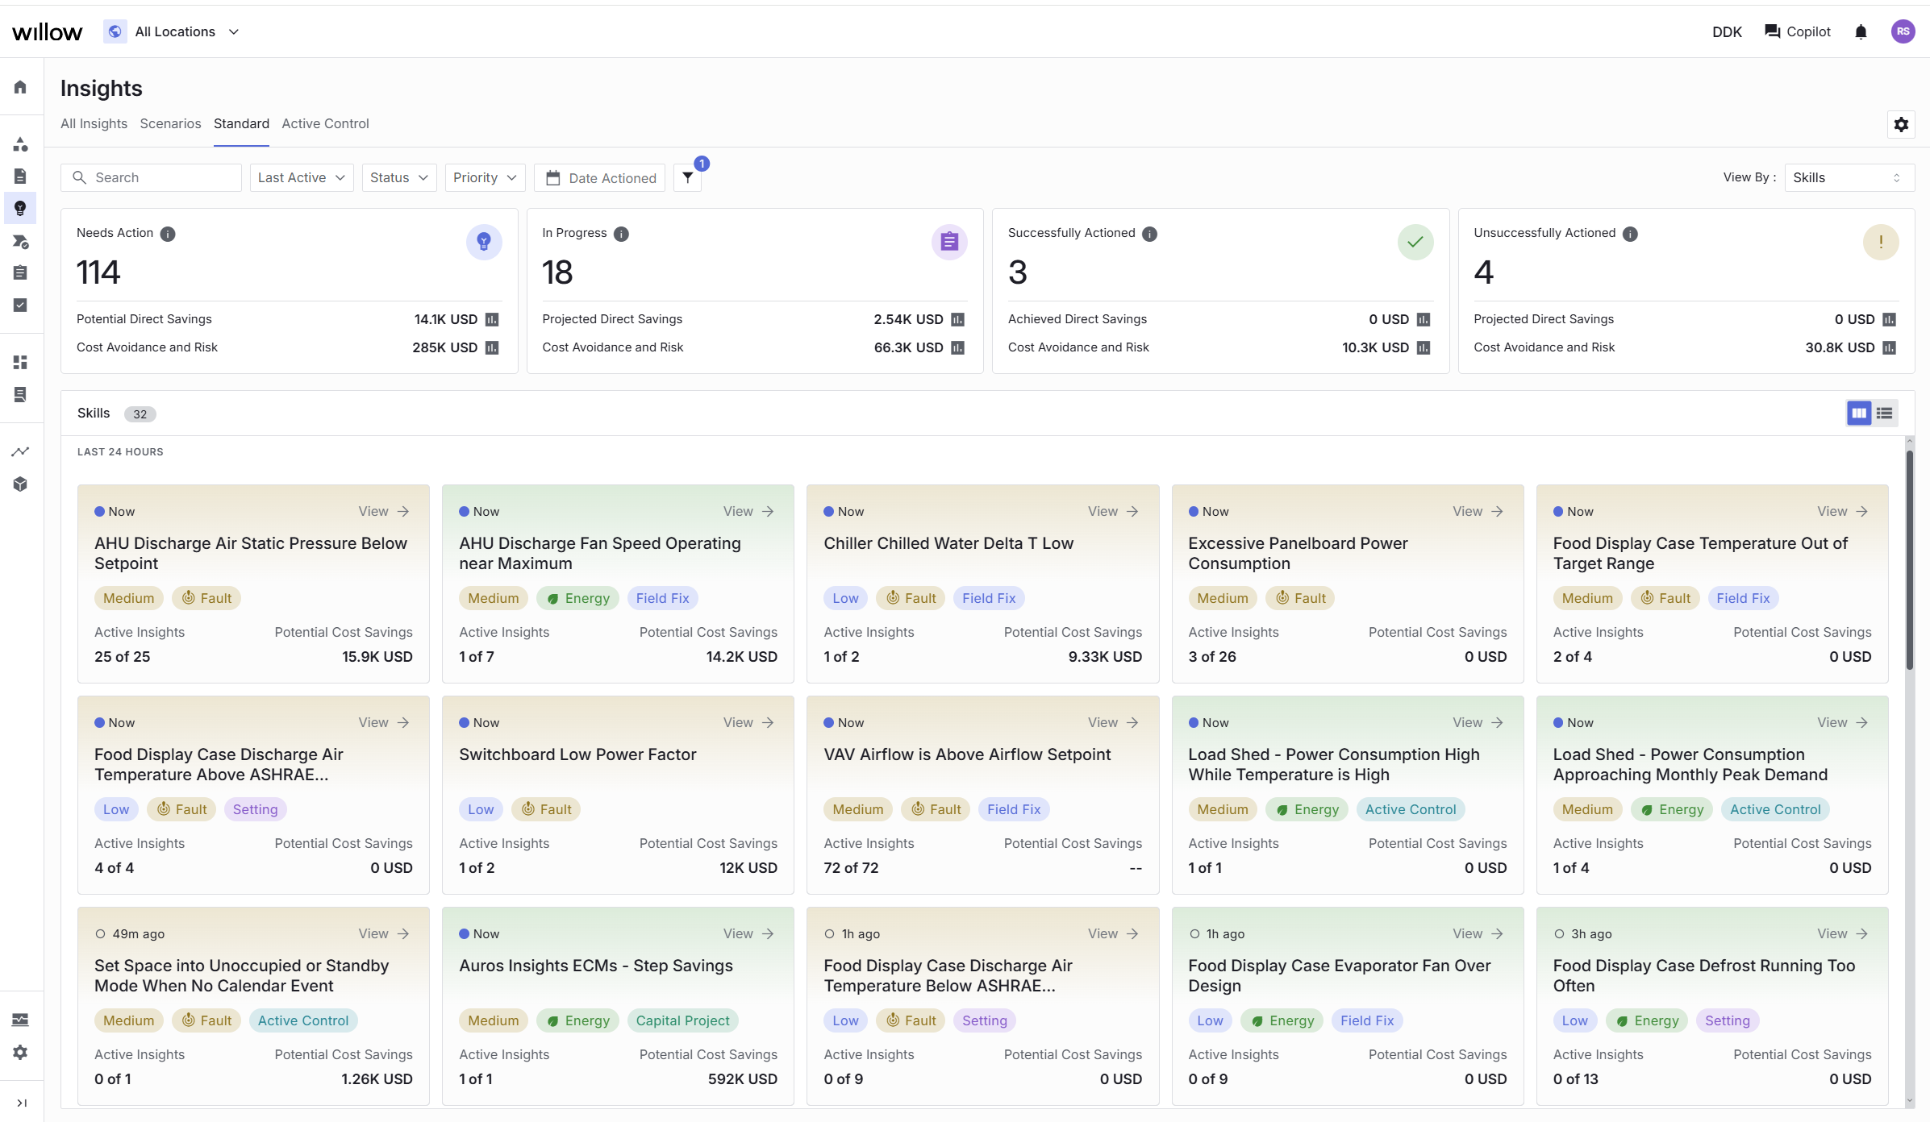The width and height of the screenshot is (1930, 1122).
Task: Open the View By Skills dropdown
Action: tap(1849, 177)
